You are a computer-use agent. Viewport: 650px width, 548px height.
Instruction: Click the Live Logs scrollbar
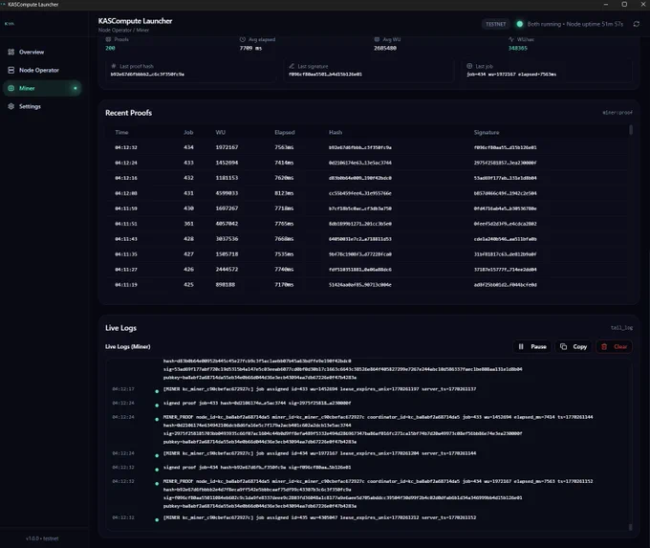tap(631, 527)
